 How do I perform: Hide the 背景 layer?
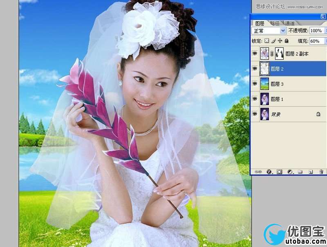tap(255, 114)
